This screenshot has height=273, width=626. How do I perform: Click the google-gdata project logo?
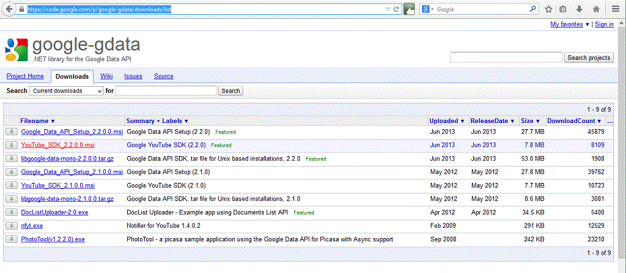coord(16,49)
